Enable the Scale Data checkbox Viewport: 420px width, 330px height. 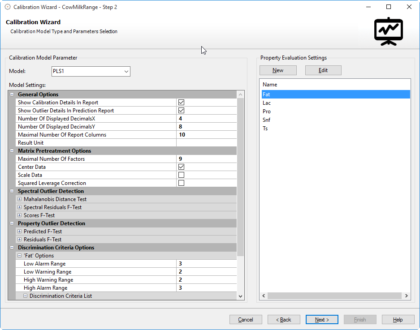(182, 175)
